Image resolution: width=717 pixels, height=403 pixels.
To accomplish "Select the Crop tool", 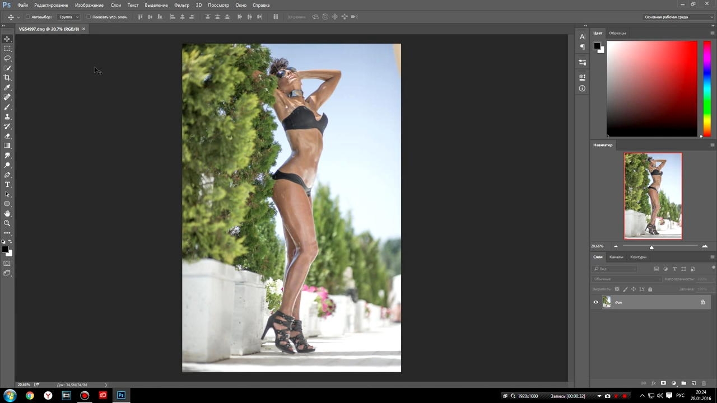I will pyautogui.click(x=7, y=78).
